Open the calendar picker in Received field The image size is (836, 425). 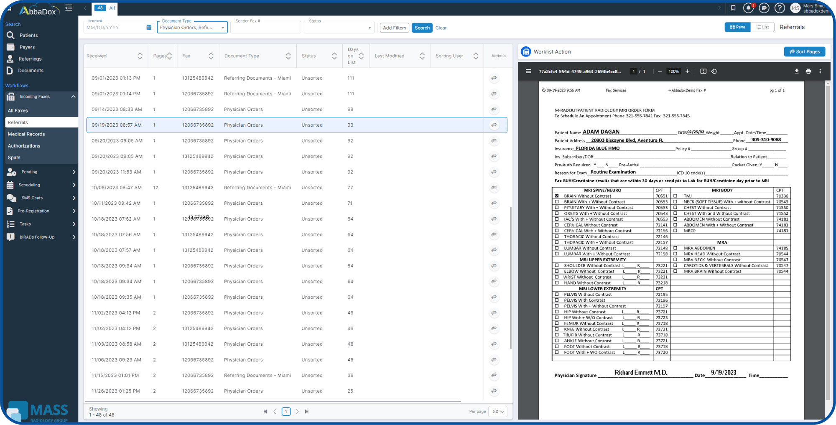[x=149, y=28]
